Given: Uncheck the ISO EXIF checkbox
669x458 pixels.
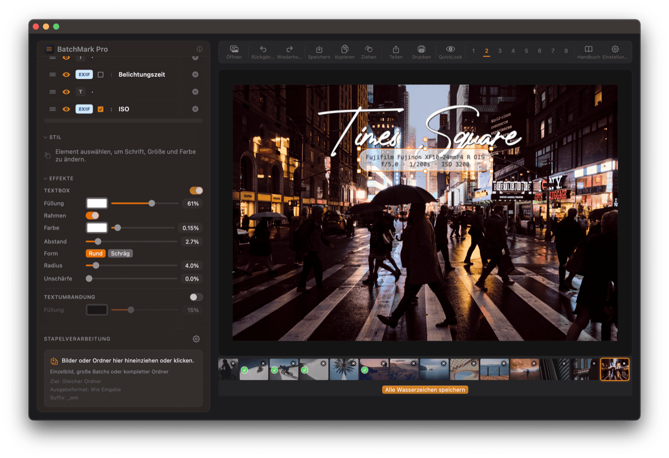Looking at the screenshot, I should tap(101, 109).
